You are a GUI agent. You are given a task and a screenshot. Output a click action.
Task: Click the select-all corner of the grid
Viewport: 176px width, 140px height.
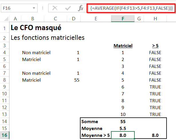(5, 19)
